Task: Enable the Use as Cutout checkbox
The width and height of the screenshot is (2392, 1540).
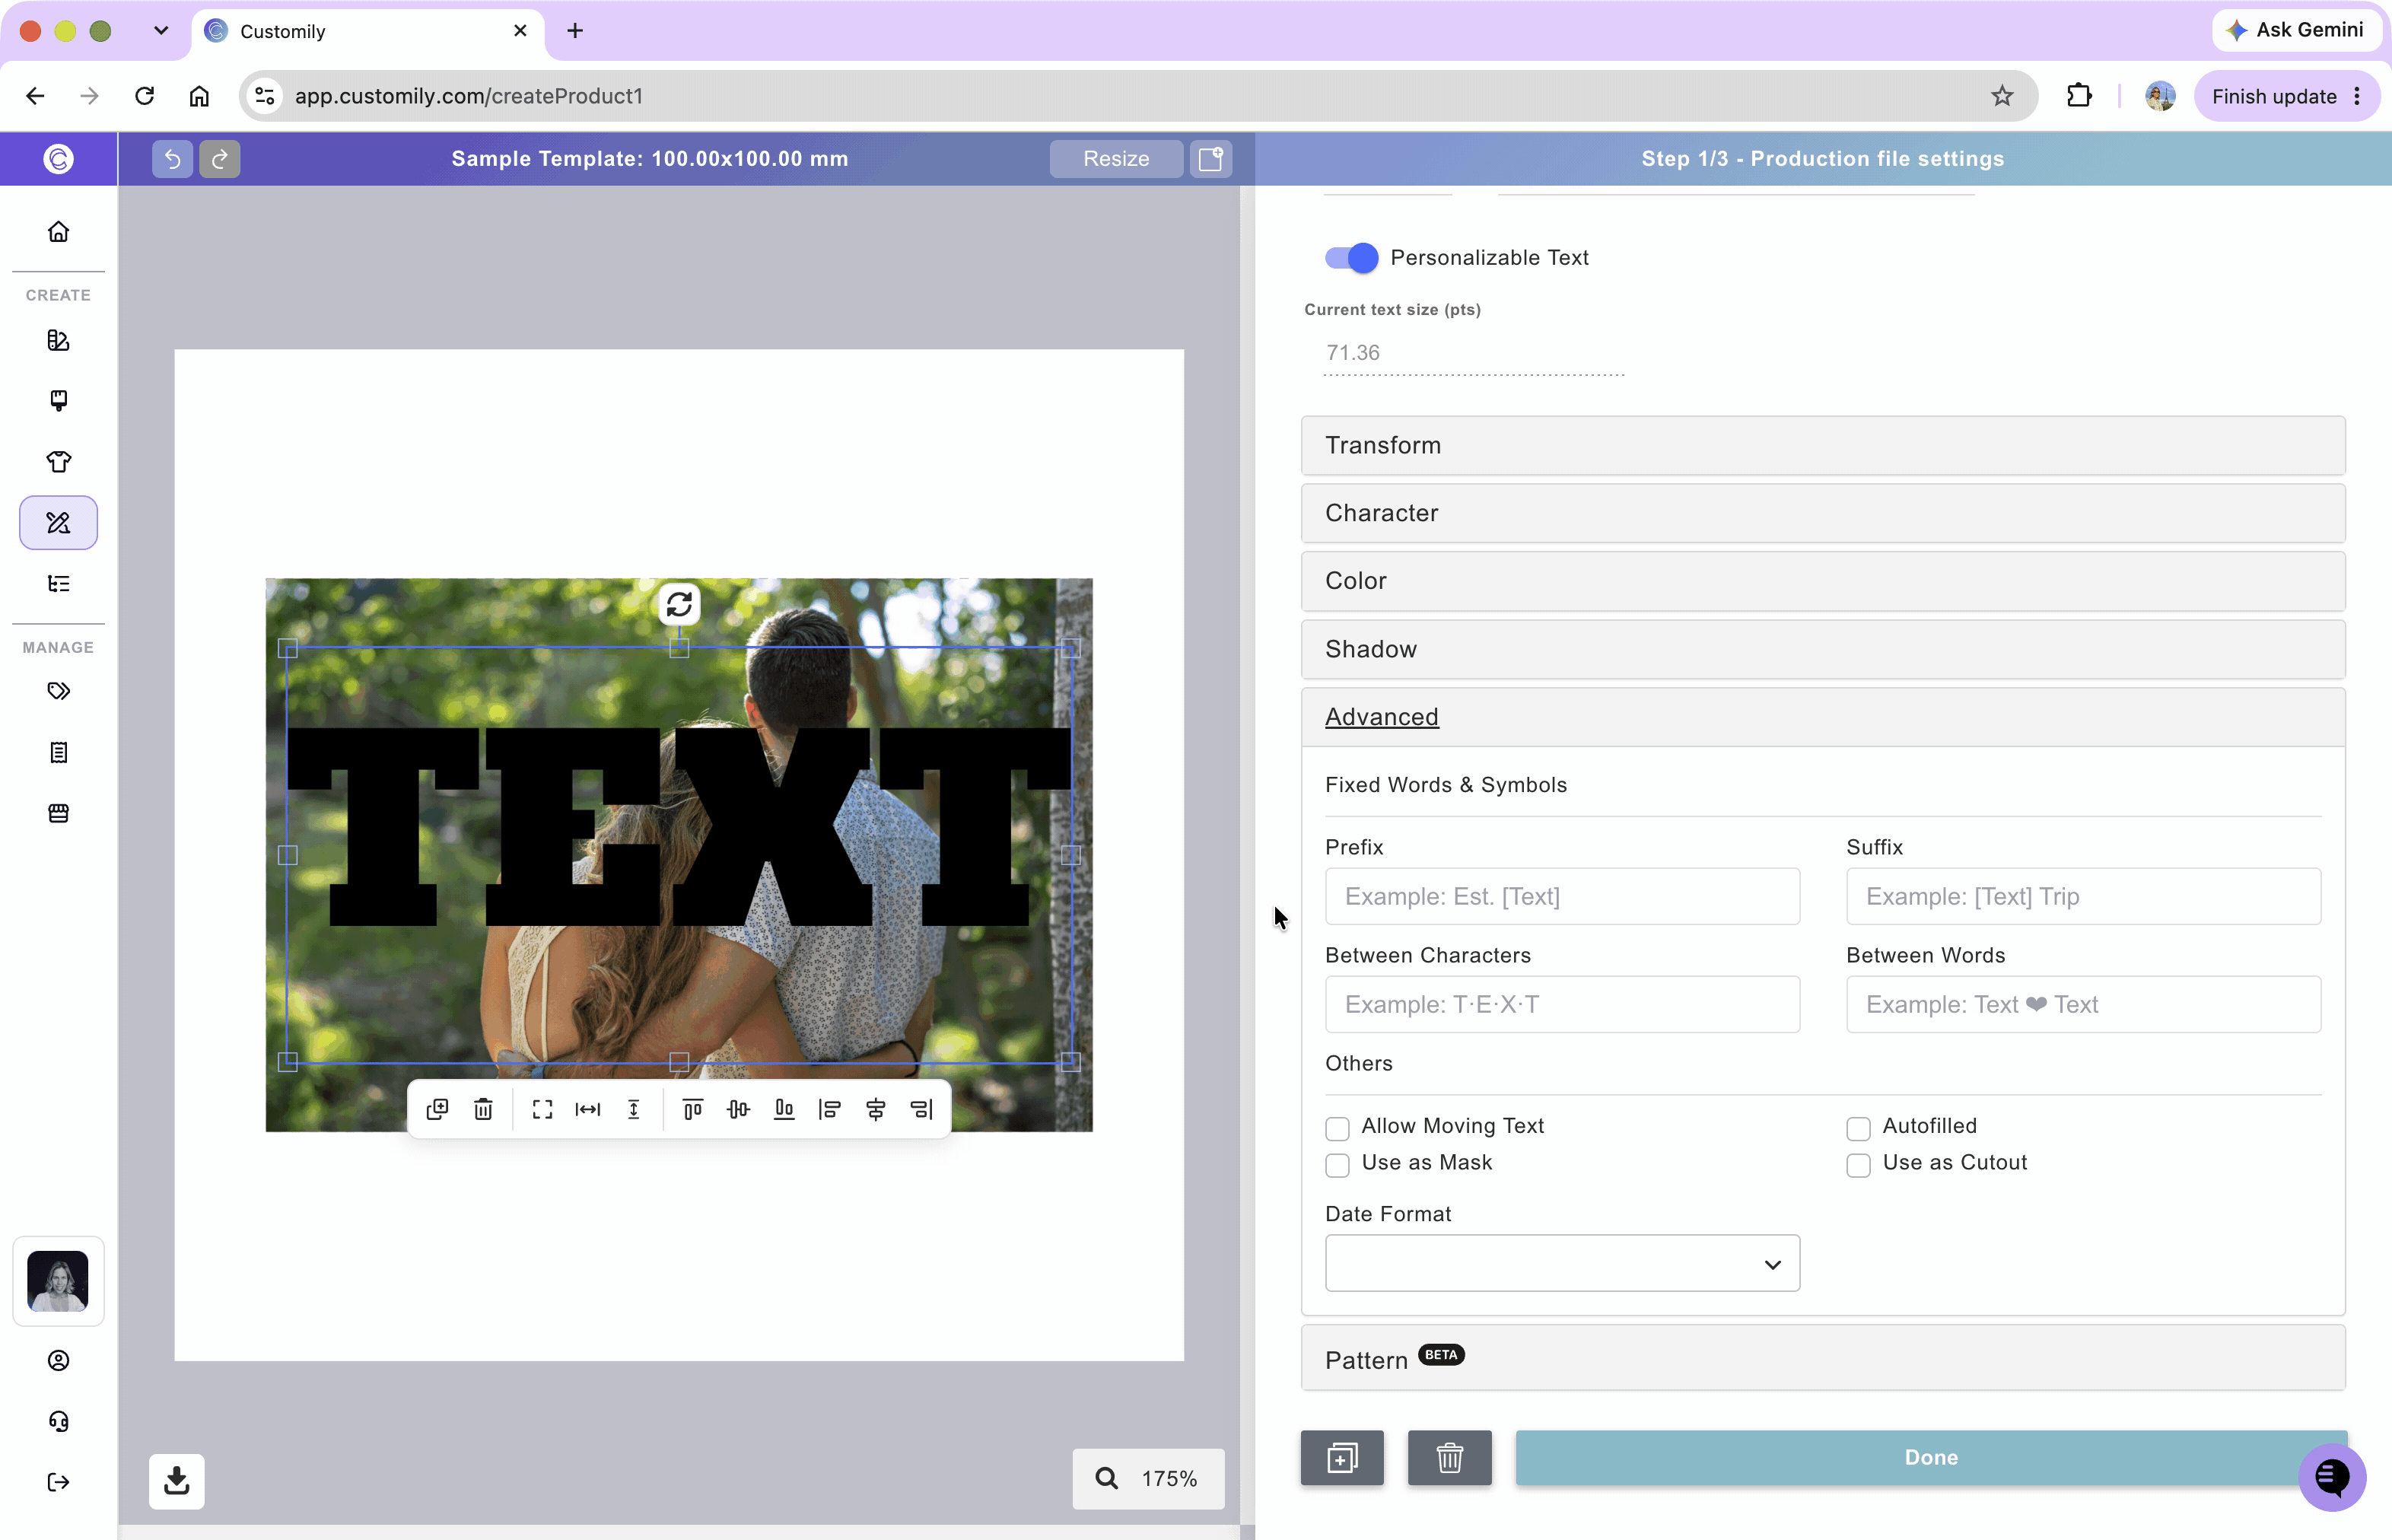Action: [x=1858, y=1165]
